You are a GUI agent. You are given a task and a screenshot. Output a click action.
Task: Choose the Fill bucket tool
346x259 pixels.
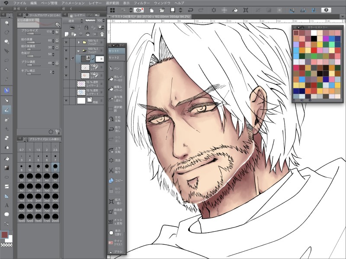pos(7,158)
